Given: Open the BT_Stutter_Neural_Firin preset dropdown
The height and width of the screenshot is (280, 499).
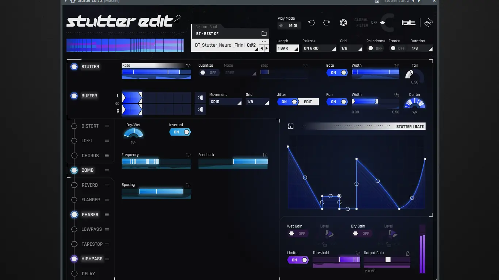Looking at the screenshot, I should coord(225,45).
